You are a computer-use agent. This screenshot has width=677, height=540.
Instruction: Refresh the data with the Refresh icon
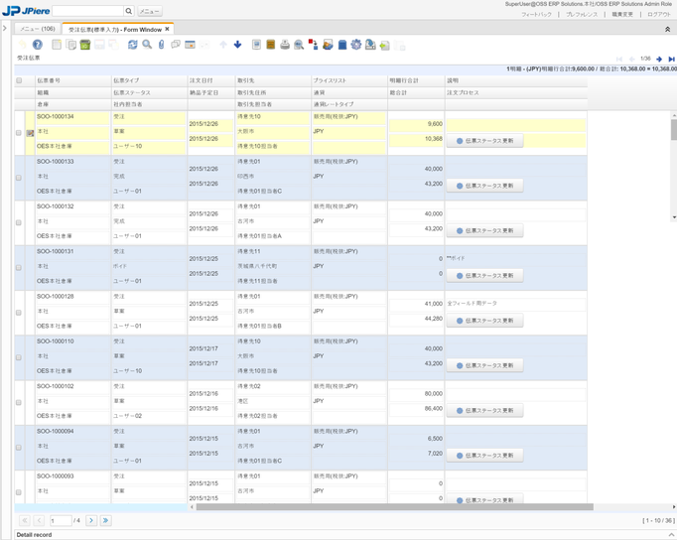tap(133, 45)
